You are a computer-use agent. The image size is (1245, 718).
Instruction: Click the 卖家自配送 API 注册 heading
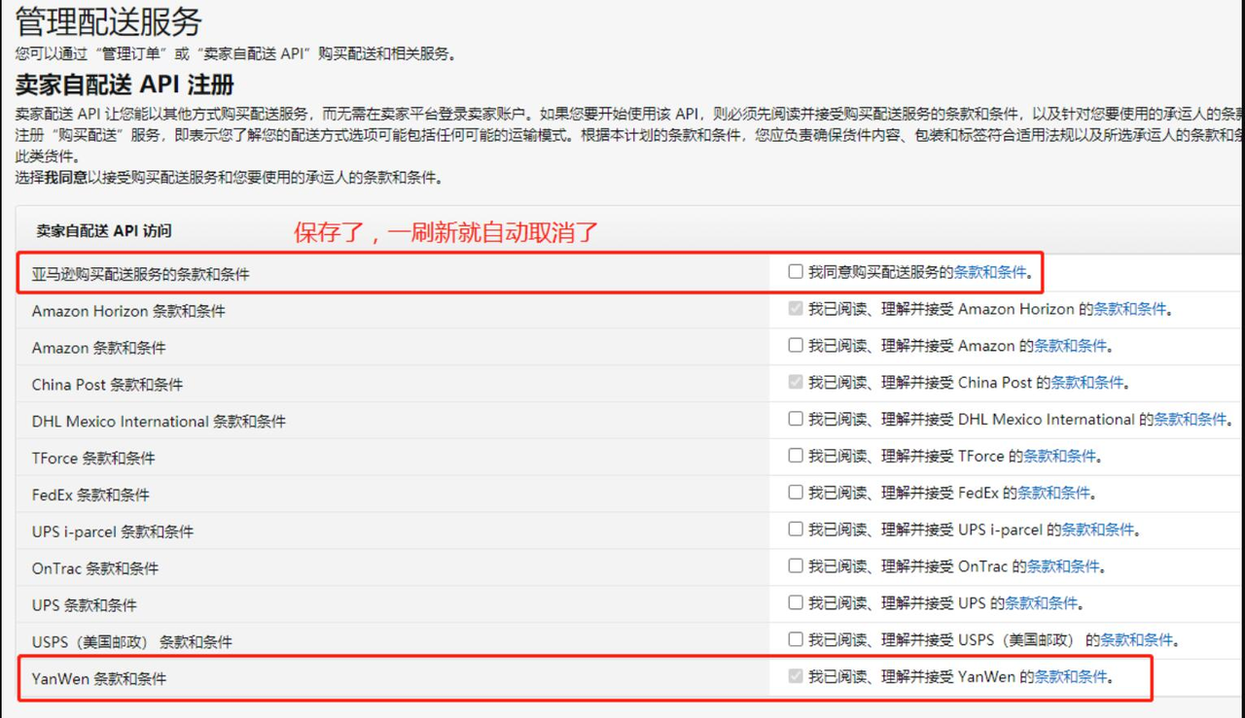(x=124, y=85)
